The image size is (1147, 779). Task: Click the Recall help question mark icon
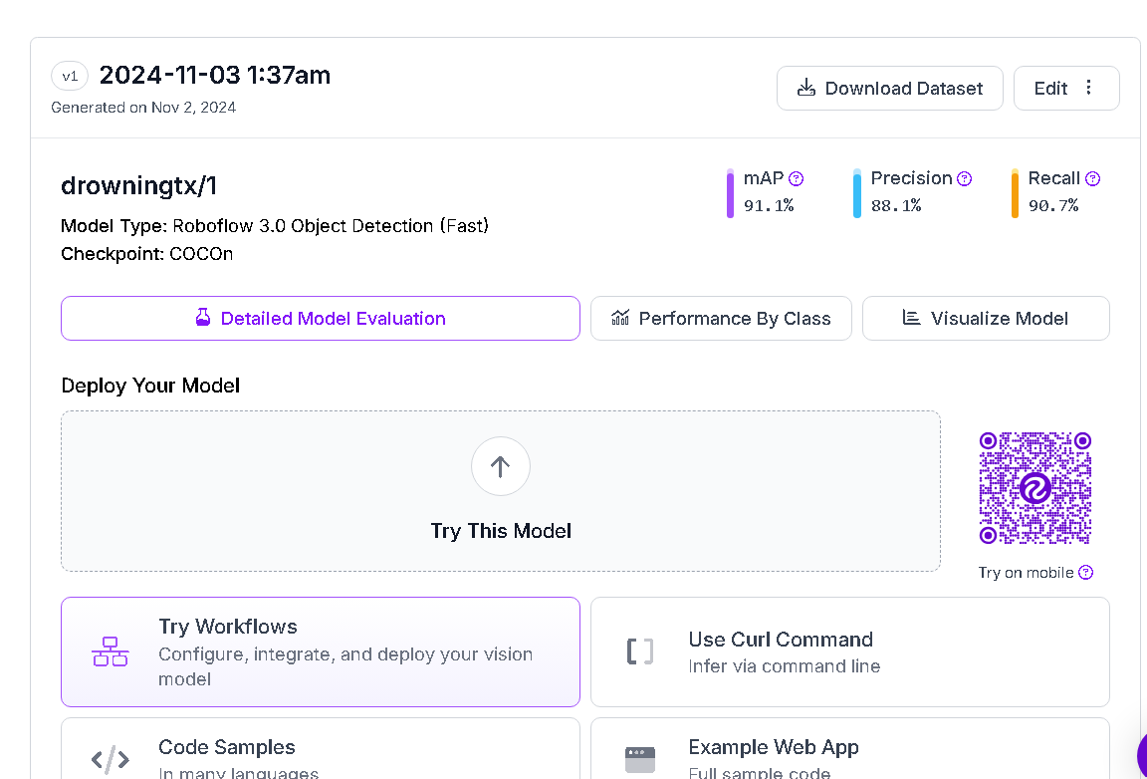pyautogui.click(x=1092, y=179)
